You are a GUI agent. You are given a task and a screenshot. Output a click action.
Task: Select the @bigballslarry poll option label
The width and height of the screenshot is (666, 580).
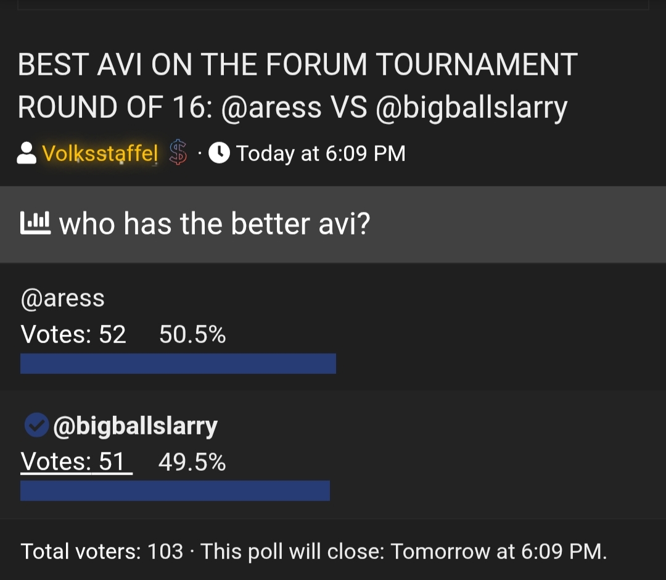[x=136, y=426]
